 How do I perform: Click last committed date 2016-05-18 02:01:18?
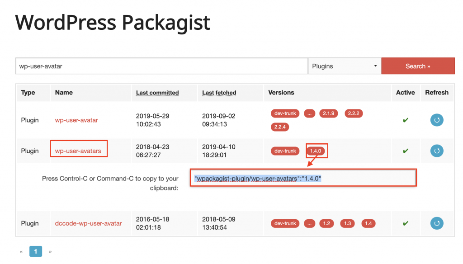(x=153, y=223)
